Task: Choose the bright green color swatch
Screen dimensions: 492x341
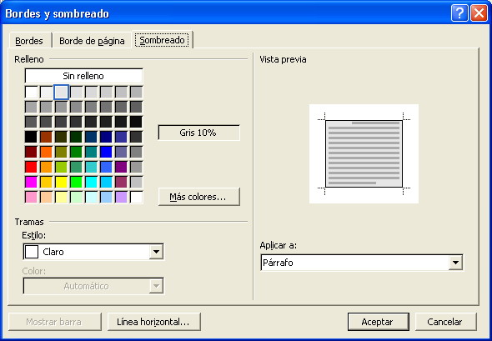Action: point(76,182)
